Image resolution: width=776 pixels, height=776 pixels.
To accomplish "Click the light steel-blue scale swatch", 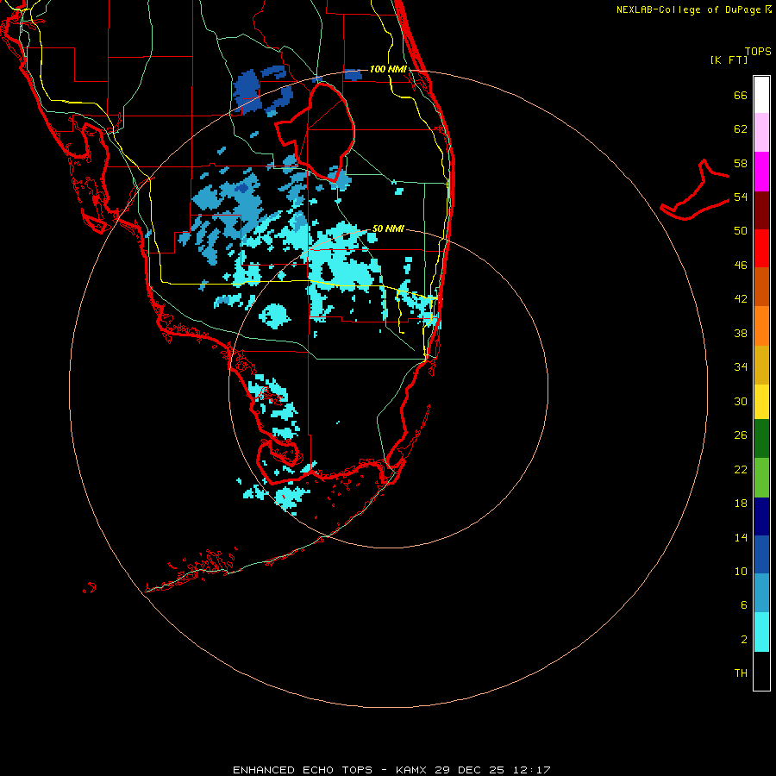I will (761, 593).
